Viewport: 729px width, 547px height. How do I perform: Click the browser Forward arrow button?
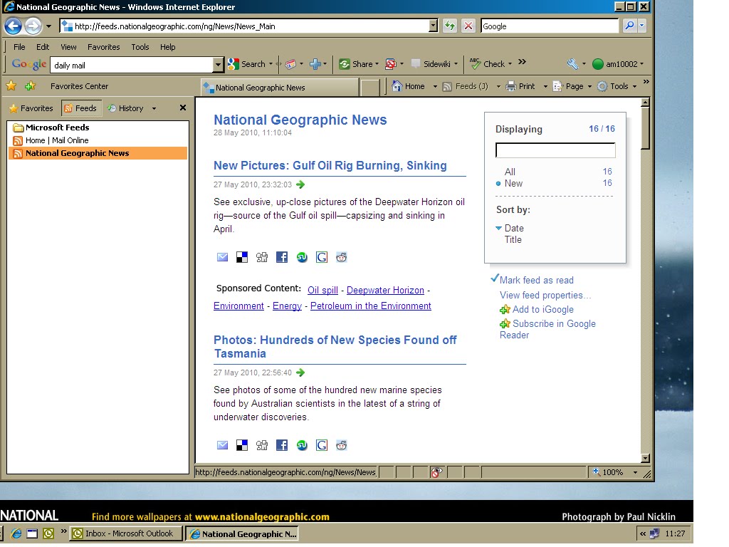click(33, 26)
